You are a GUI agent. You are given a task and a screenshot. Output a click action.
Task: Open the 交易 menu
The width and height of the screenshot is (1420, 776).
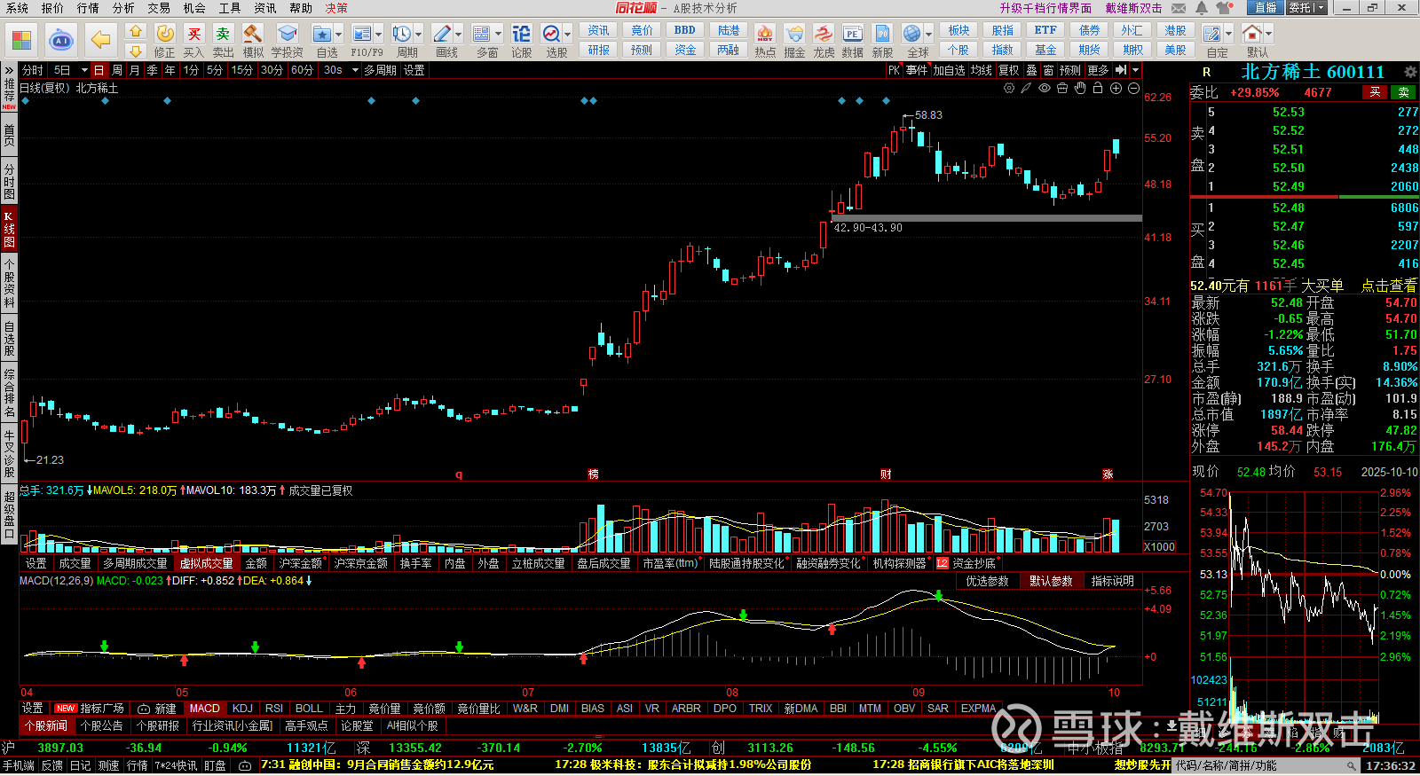(x=159, y=8)
